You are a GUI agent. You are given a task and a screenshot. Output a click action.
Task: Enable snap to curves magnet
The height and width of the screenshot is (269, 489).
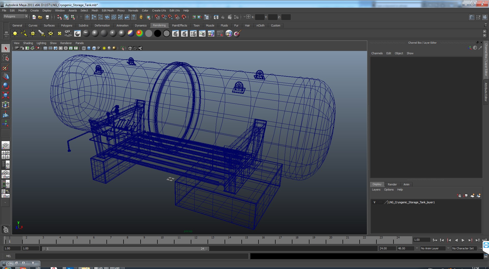164,17
